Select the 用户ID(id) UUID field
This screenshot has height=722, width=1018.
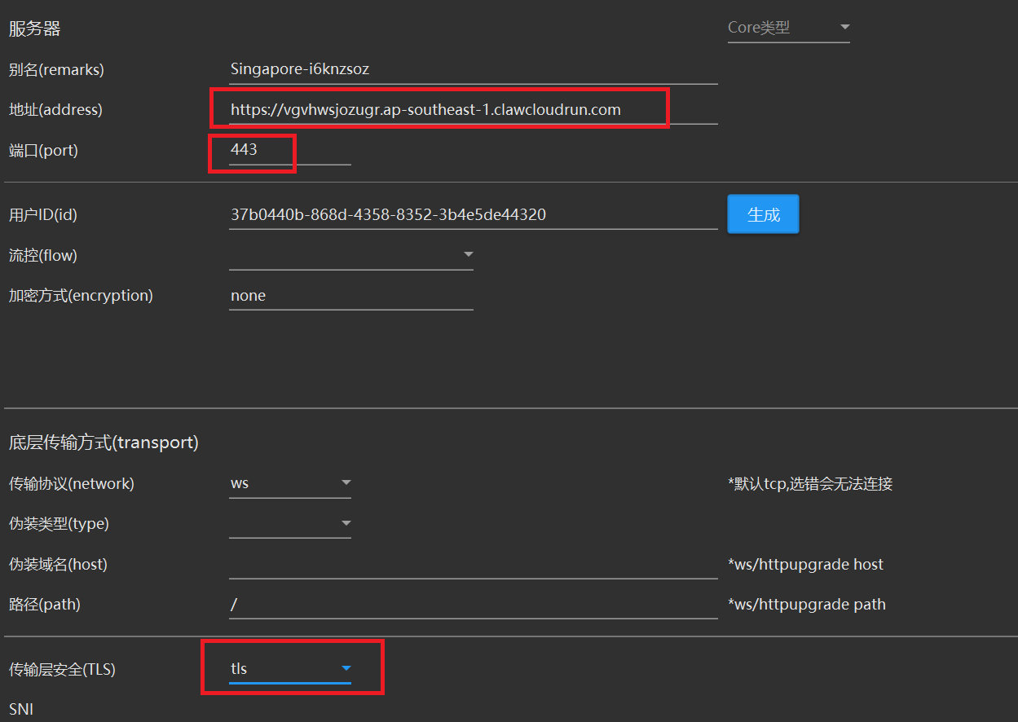(x=473, y=215)
